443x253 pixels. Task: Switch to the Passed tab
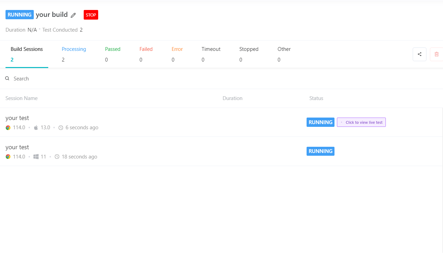pos(113,54)
